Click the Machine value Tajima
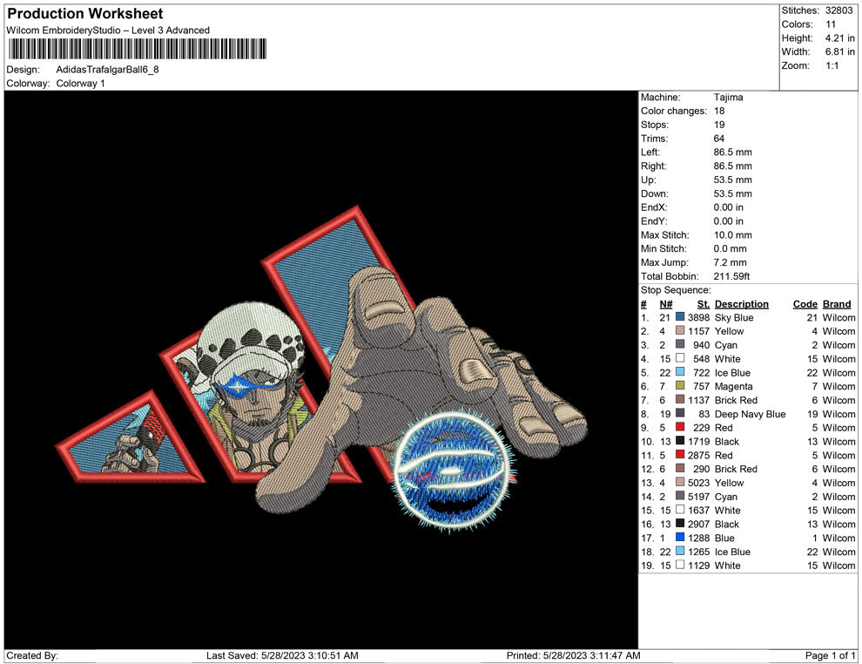This screenshot has height=664, width=862. click(729, 98)
